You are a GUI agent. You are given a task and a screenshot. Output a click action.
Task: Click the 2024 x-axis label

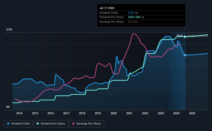coord(176,113)
